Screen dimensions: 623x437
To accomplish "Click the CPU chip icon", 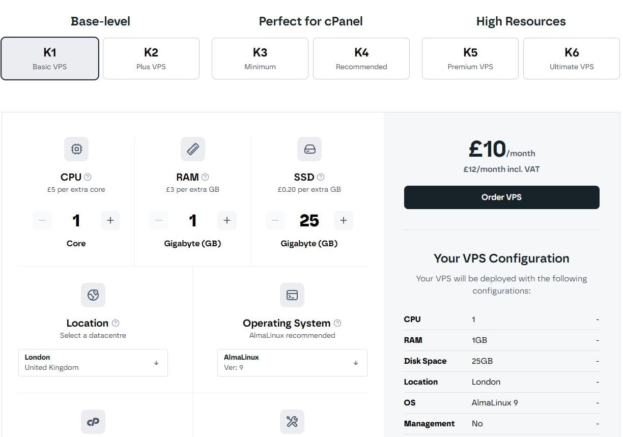I will tap(76, 149).
